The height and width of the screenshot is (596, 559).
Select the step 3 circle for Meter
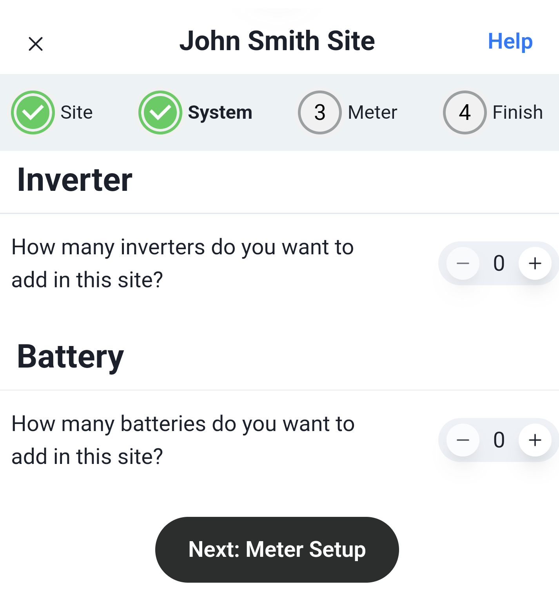point(320,112)
